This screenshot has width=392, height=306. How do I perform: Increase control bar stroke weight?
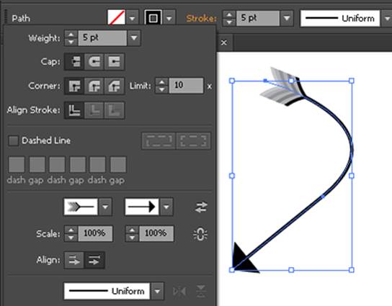(x=229, y=14)
